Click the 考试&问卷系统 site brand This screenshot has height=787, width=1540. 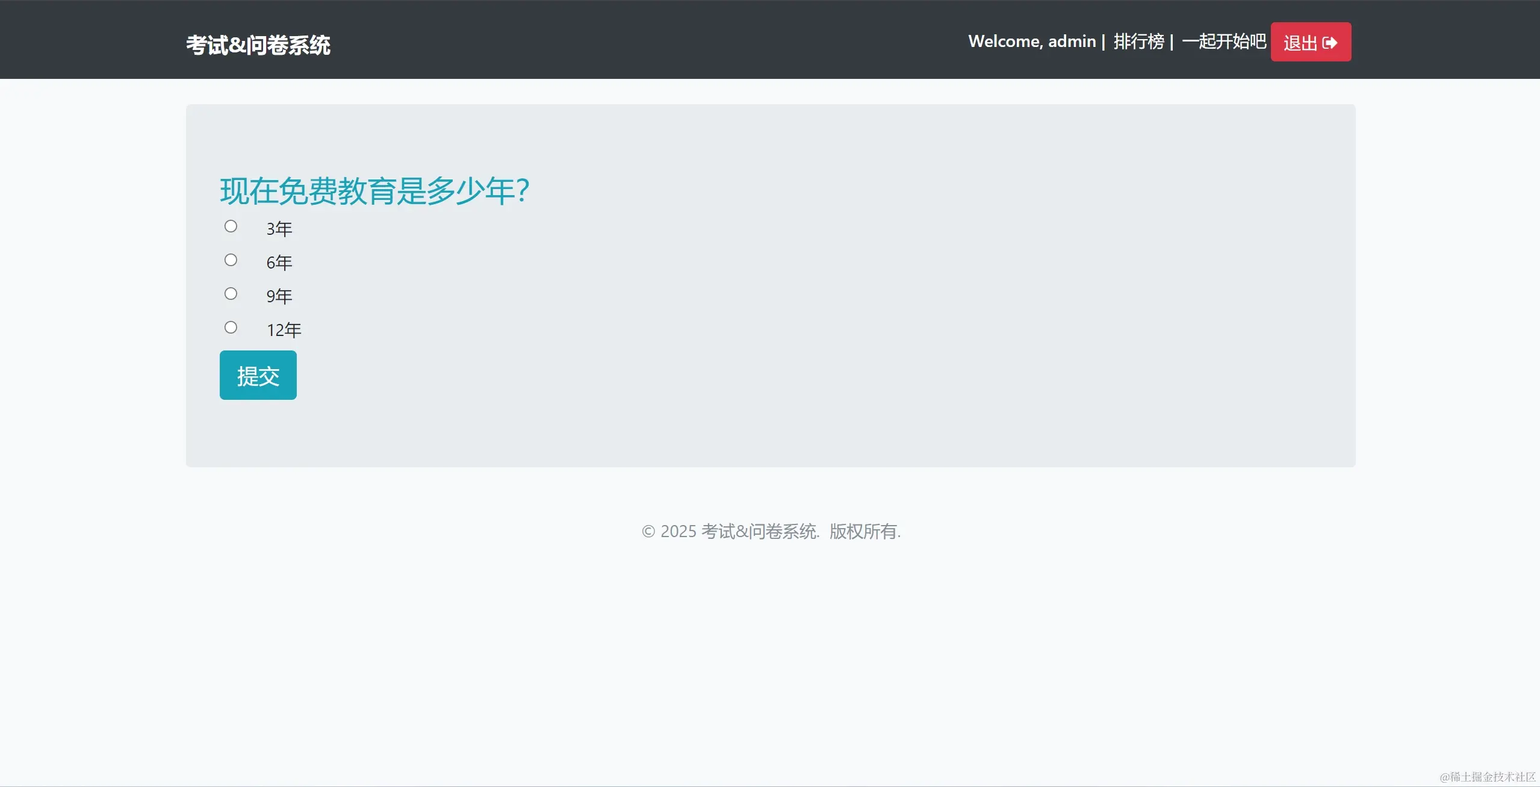258,45
